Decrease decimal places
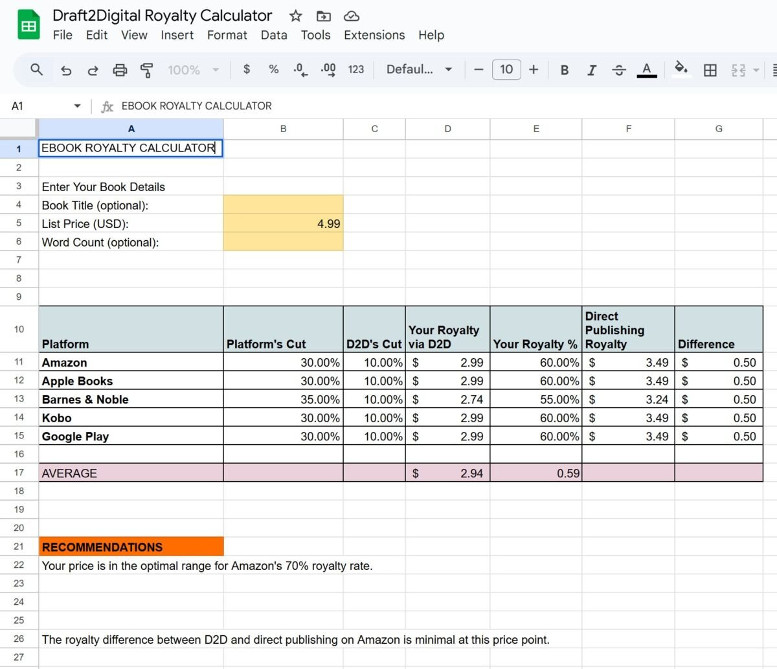This screenshot has width=777, height=669. [x=300, y=69]
